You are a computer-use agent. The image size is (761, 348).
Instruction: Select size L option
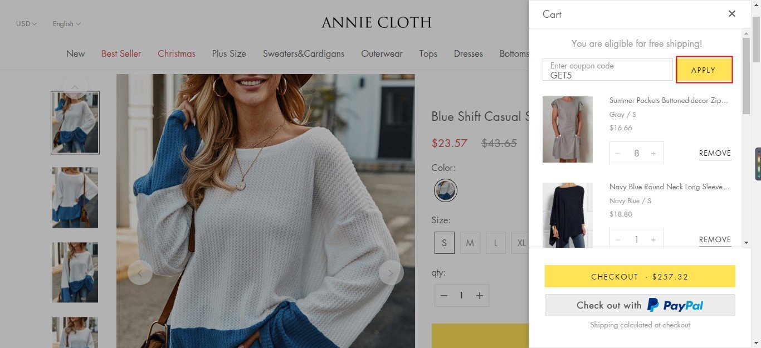(x=496, y=243)
